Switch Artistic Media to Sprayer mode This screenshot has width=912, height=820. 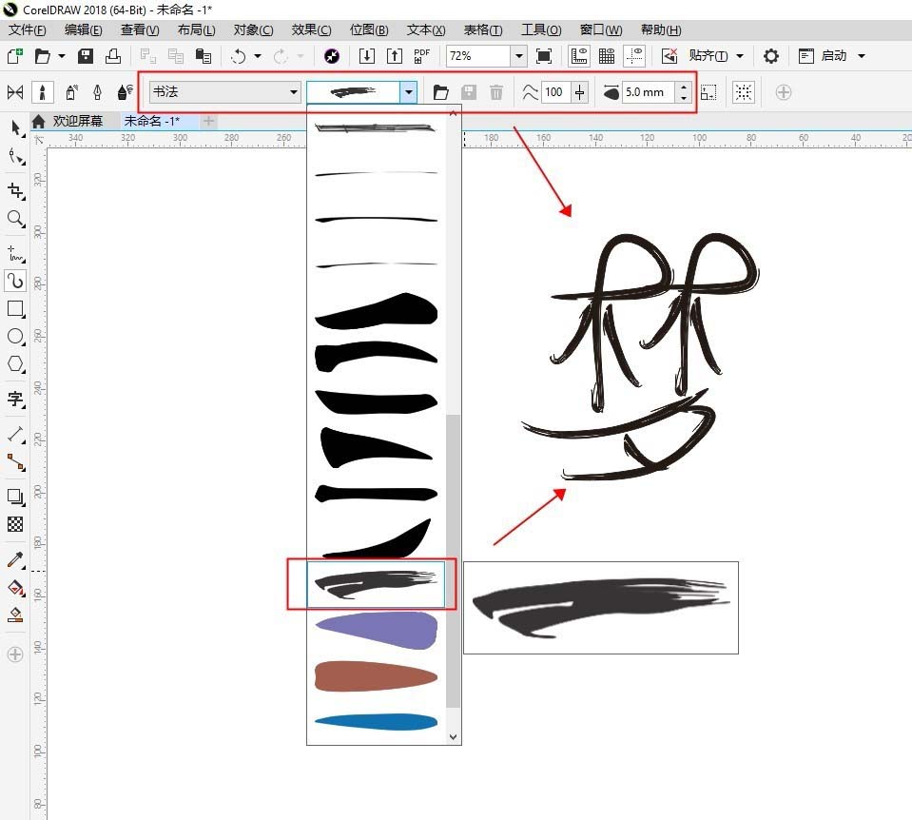71,92
